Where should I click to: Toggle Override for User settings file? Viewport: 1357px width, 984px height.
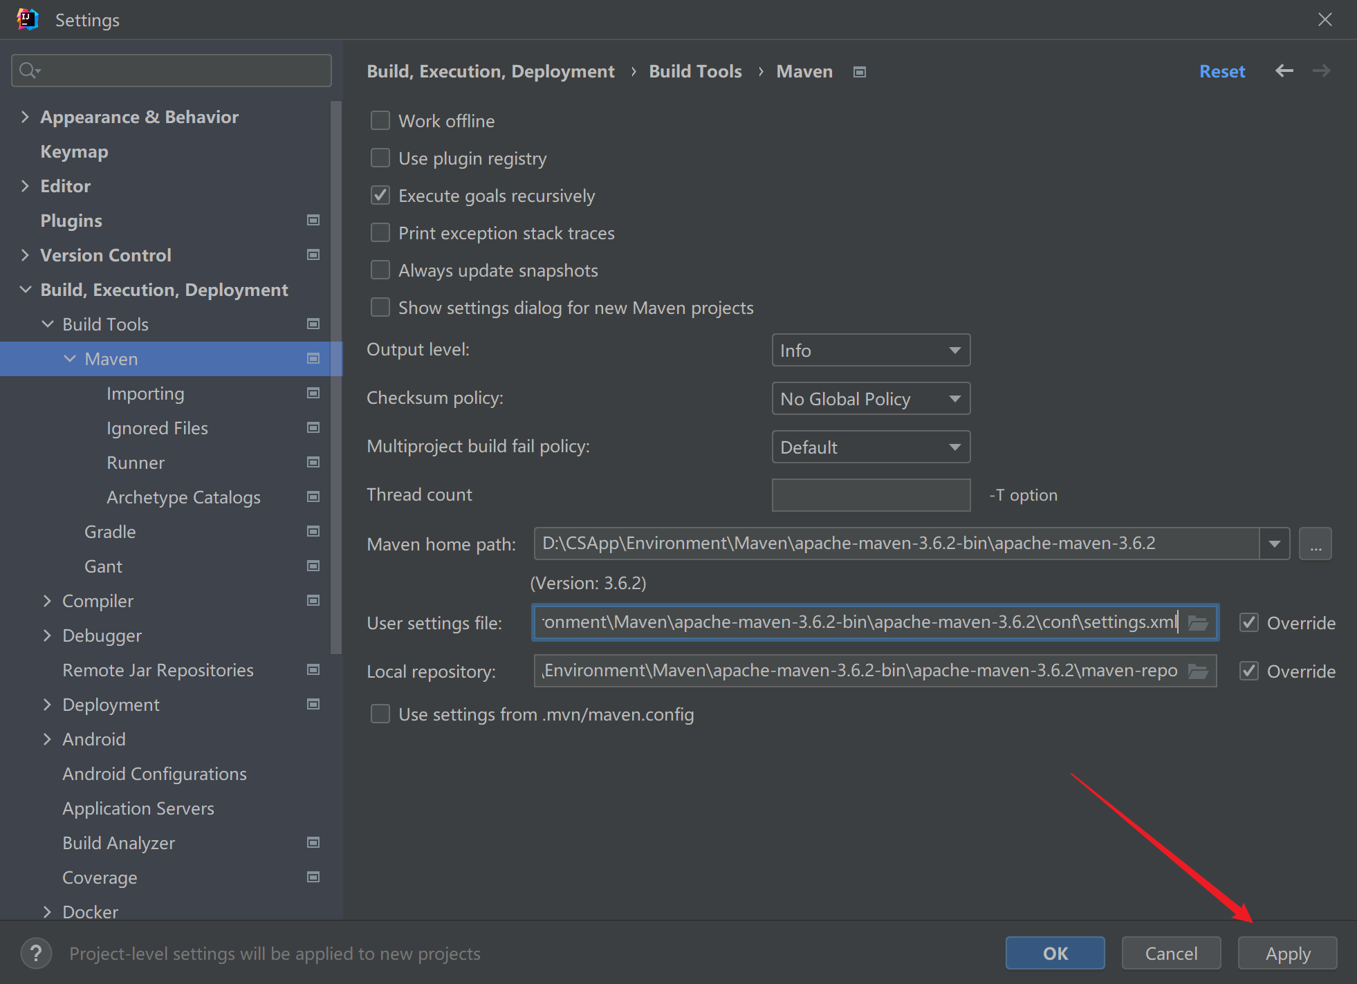click(1249, 623)
